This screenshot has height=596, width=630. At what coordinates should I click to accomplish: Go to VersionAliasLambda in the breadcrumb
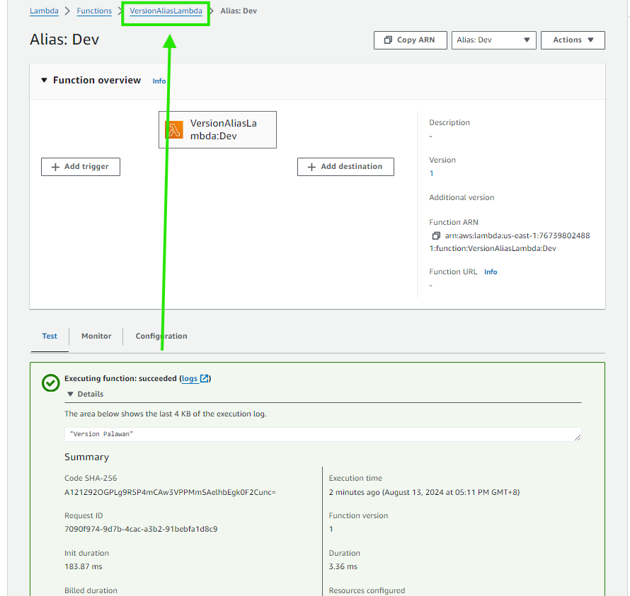(x=166, y=11)
